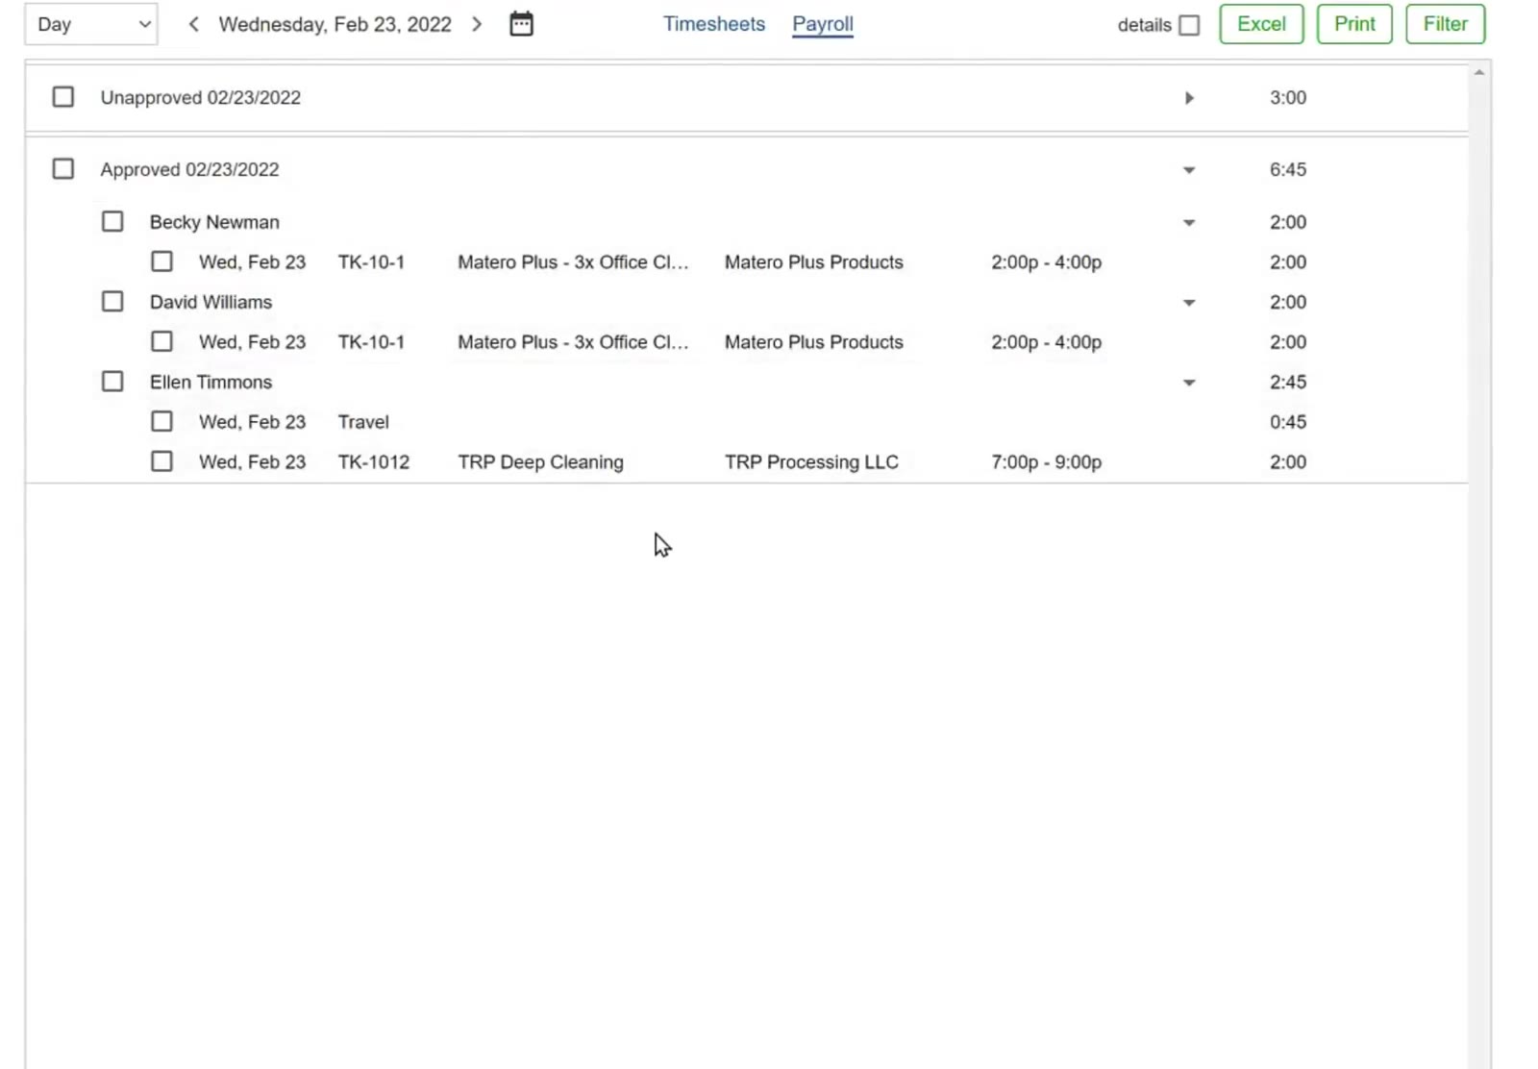
Task: Check the TK-1012 entry checkbox
Action: click(x=161, y=461)
